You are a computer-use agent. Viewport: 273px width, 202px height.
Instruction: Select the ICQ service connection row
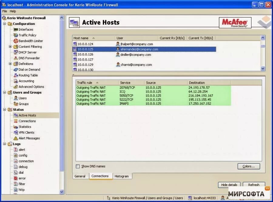(153, 92)
